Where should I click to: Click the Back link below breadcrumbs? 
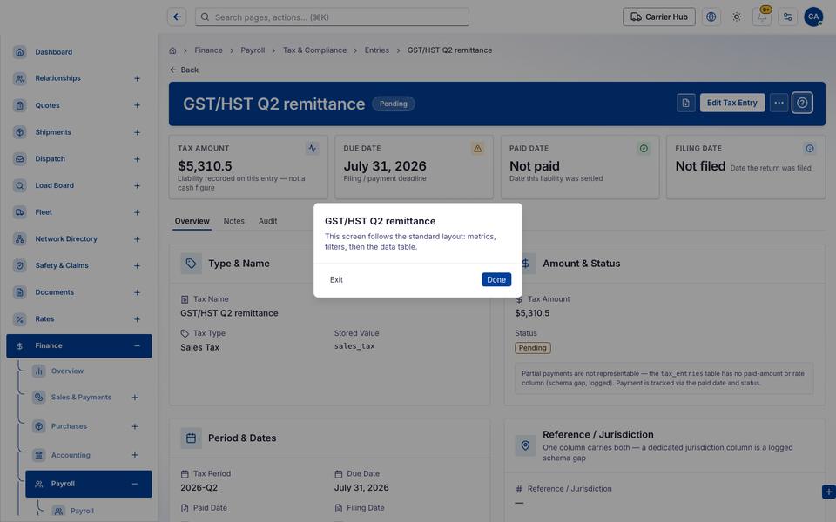tap(184, 70)
